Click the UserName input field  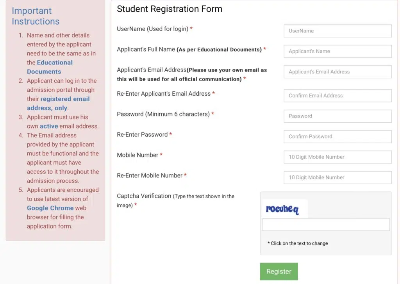coord(337,31)
